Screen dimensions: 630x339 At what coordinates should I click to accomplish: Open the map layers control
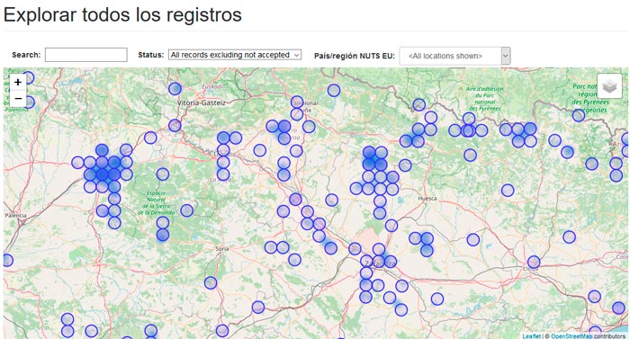(x=609, y=86)
